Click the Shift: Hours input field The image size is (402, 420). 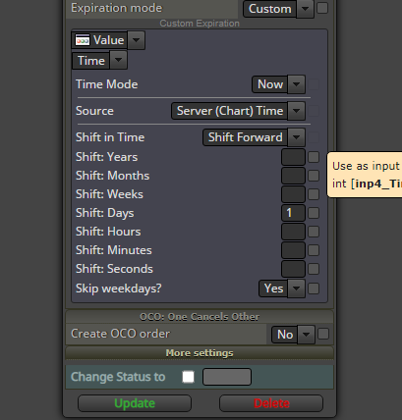pyautogui.click(x=293, y=232)
